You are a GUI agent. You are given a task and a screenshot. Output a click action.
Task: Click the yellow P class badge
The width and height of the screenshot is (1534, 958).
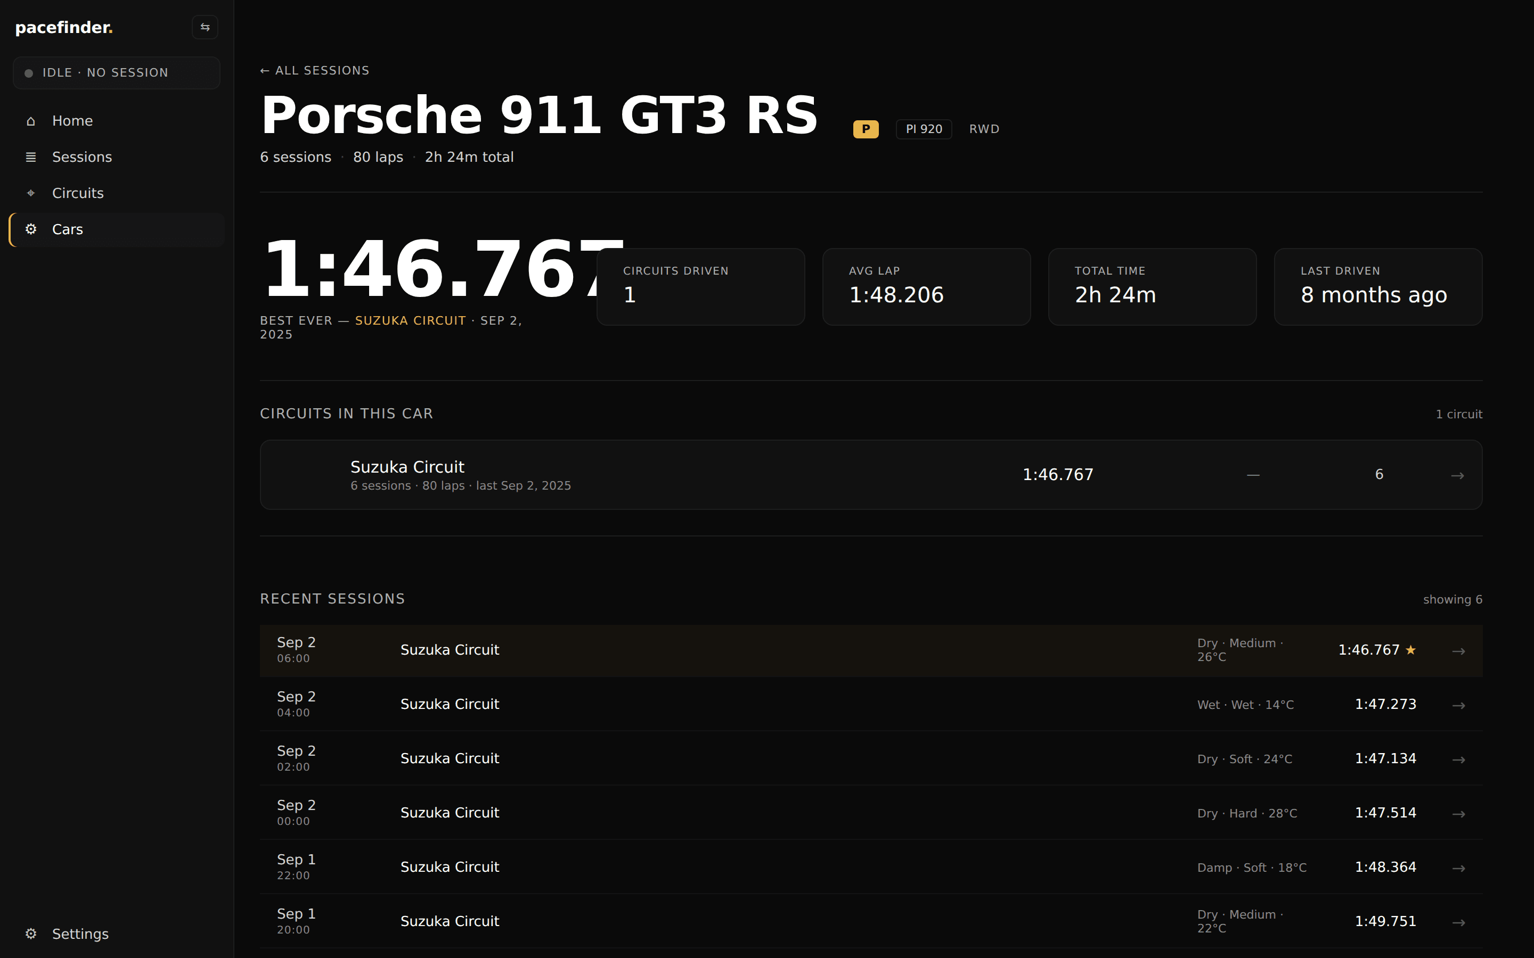866,129
